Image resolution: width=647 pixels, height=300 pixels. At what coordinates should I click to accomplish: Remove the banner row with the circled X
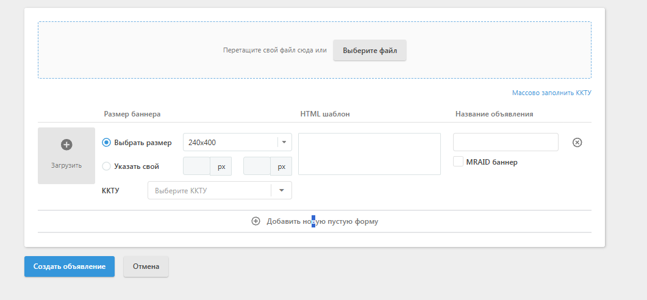[x=577, y=142]
